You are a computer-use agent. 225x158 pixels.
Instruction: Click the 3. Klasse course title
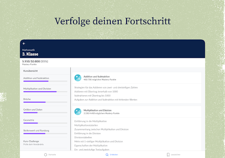(30, 54)
